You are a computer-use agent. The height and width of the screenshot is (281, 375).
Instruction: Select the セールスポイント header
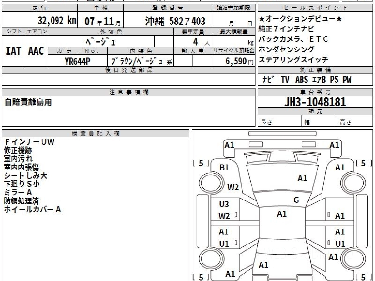coord(315,8)
